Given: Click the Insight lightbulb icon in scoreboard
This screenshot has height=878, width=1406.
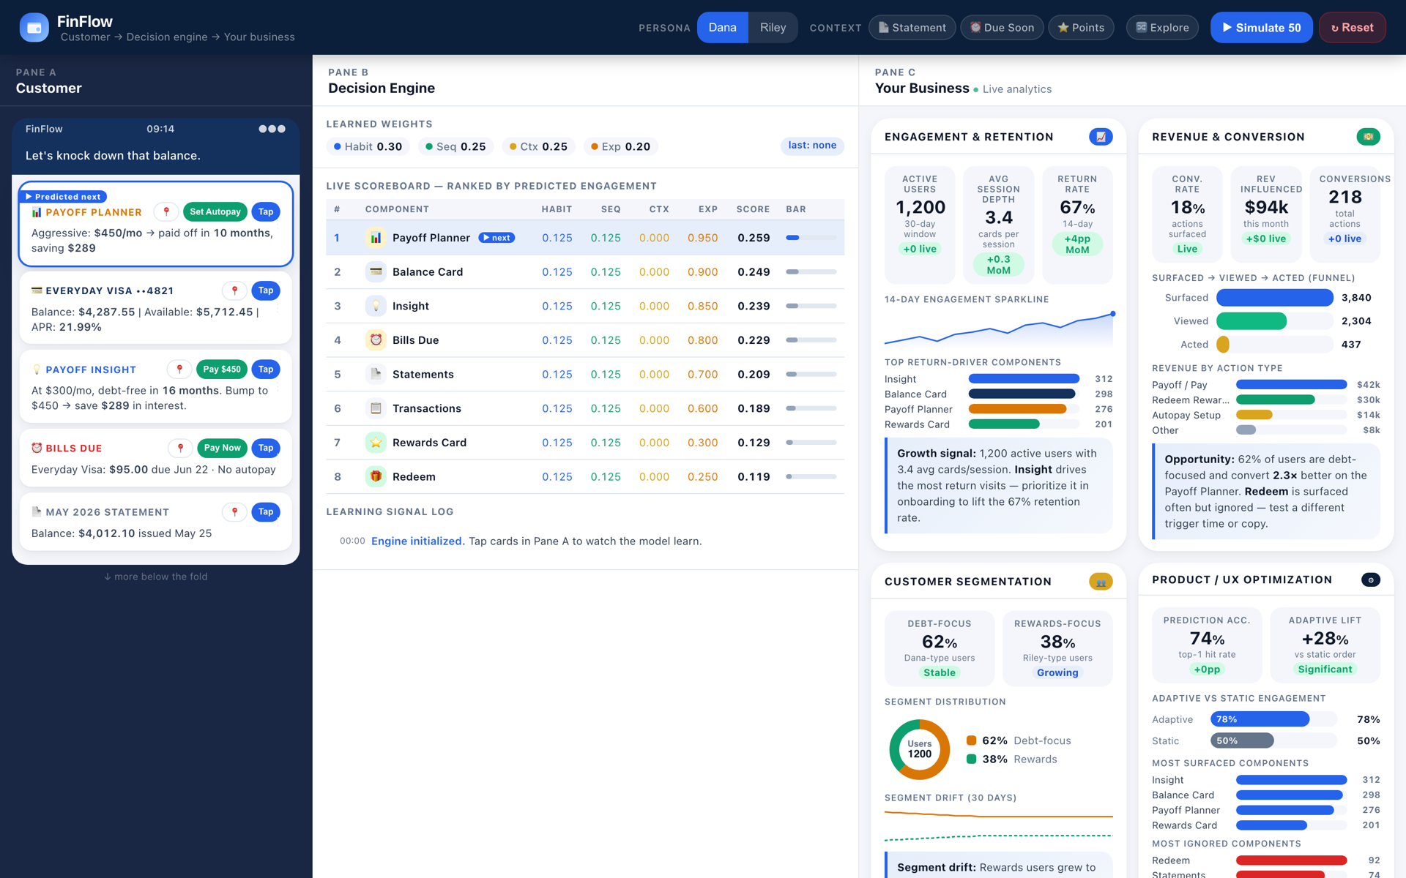Looking at the screenshot, I should tap(376, 306).
